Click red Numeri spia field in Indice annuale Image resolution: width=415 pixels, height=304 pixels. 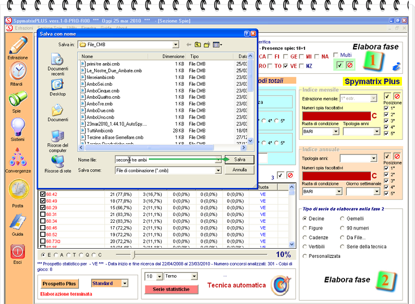pyautogui.click(x=337, y=176)
